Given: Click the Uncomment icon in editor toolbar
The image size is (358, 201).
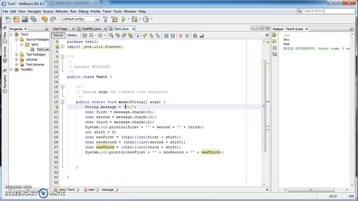Looking at the screenshot, I should (x=201, y=36).
